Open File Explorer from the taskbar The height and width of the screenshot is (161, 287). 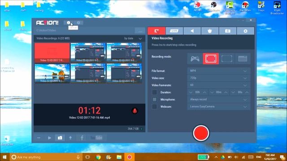119,157
